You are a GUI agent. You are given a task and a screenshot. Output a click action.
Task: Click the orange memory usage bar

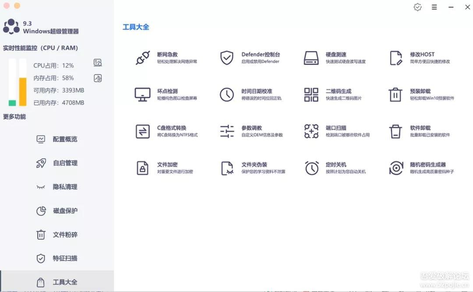pos(23,91)
